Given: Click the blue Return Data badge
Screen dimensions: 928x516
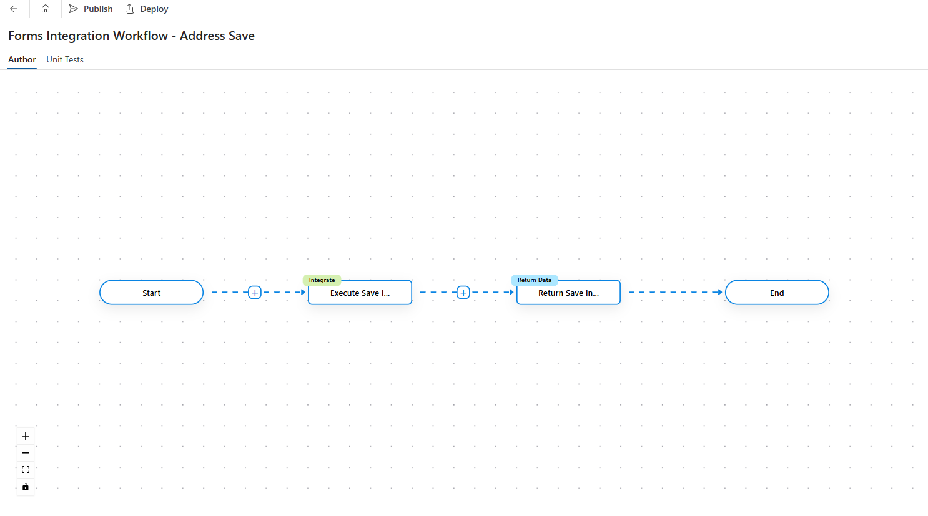Looking at the screenshot, I should click(x=534, y=280).
